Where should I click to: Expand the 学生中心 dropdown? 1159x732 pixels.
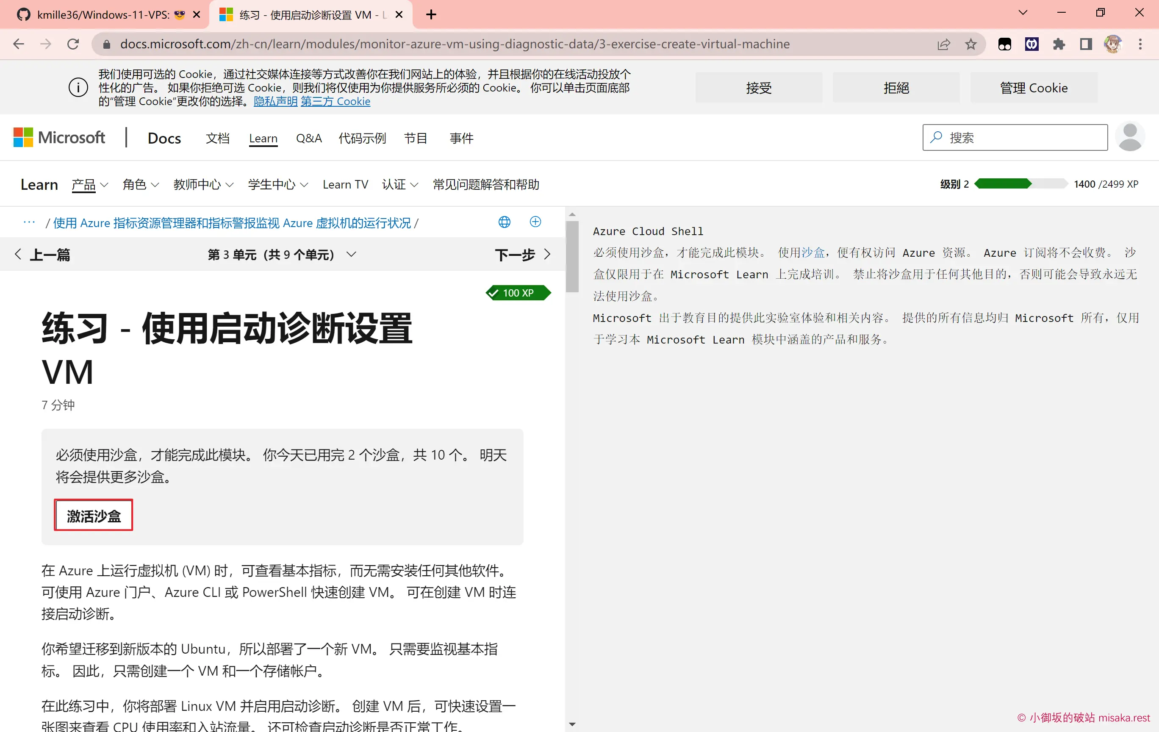(278, 184)
